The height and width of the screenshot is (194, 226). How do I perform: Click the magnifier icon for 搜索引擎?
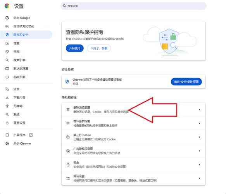(x=7, y=60)
